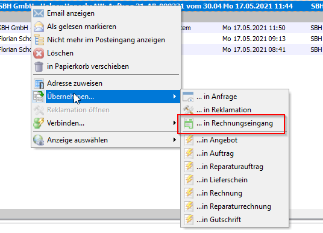Click the red X Löschen icon
The width and height of the screenshot is (323, 233).
(x=39, y=53)
